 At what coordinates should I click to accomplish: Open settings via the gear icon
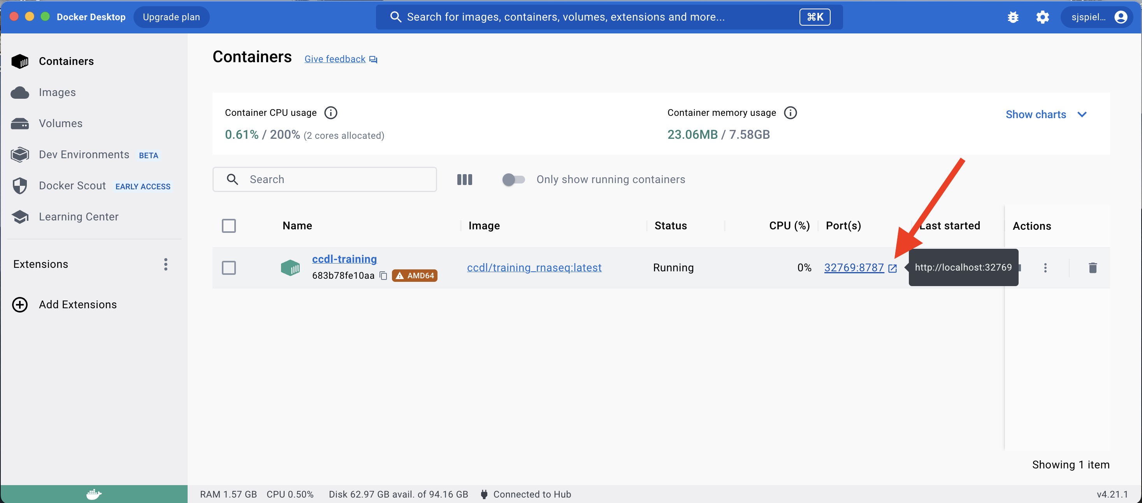pos(1042,17)
